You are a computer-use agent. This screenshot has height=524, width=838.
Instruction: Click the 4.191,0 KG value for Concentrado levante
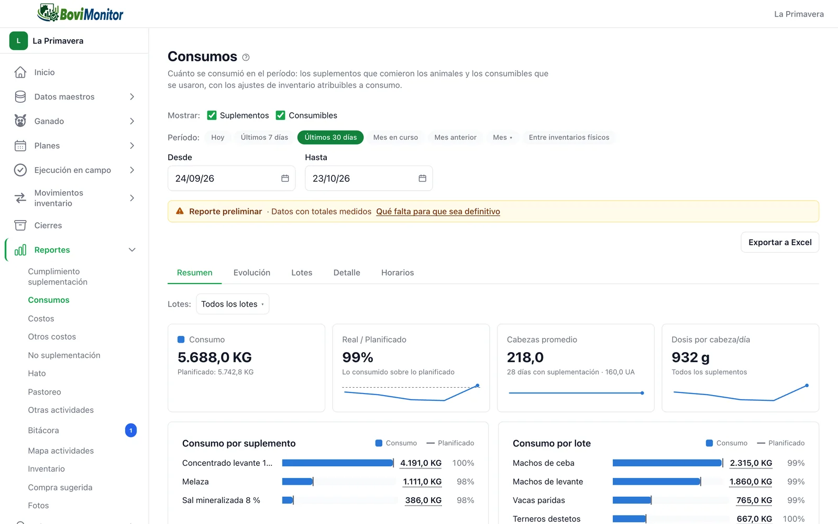click(x=421, y=463)
